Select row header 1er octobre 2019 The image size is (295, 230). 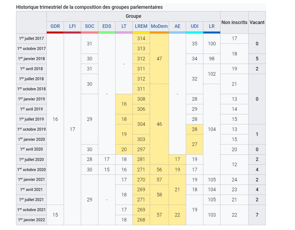pos(32,129)
